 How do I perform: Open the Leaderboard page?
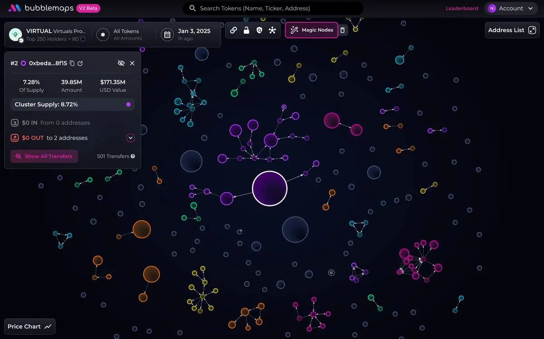point(461,8)
